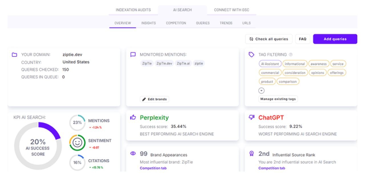The image size is (365, 185).
Task: Click the Monitored Mentions speech bubble icon
Action: [133, 55]
